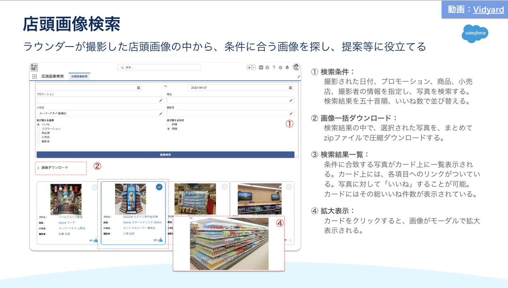Open the 佐藤 次郎 photographer link
The width and height of the screenshot is (508, 288).
pos(64,234)
